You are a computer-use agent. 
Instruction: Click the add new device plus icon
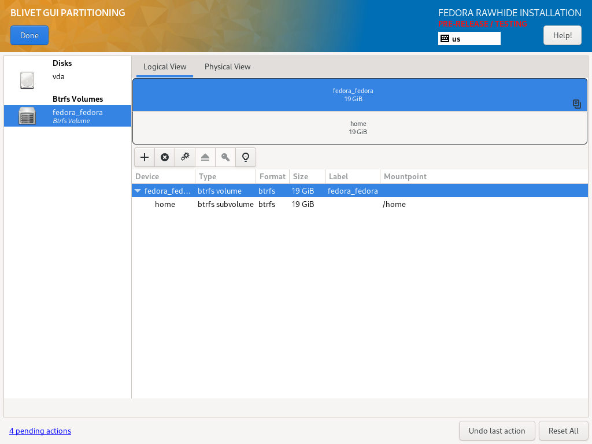click(x=144, y=157)
